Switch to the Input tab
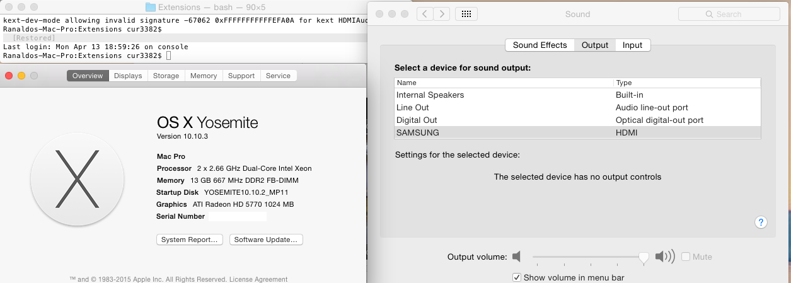791x283 pixels. [632, 45]
